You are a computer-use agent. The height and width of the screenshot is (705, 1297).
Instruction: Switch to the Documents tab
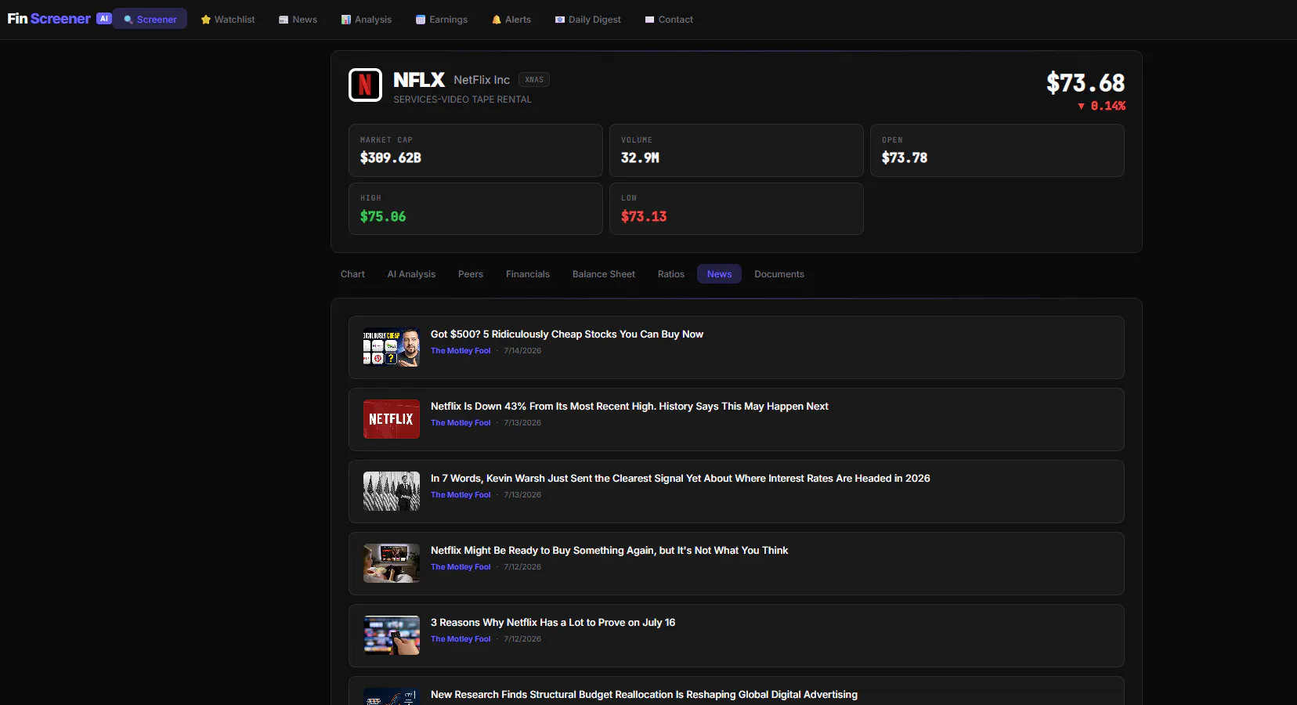pyautogui.click(x=779, y=274)
